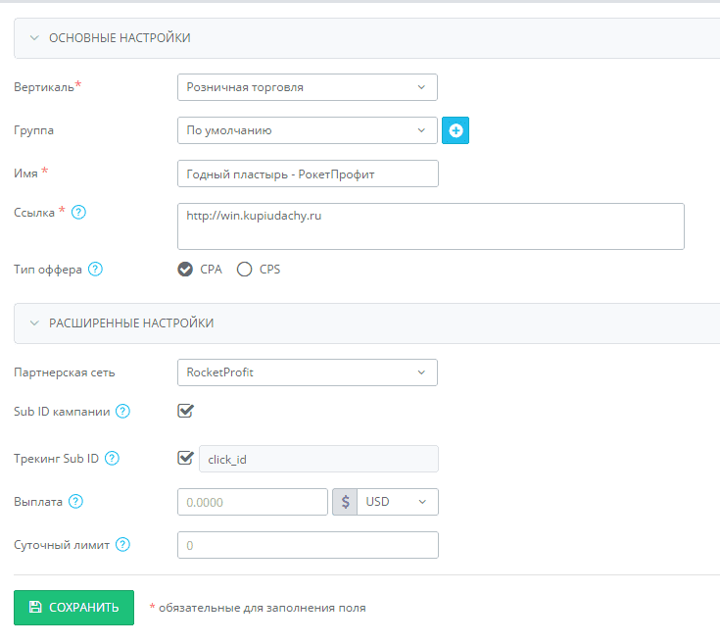
Task: Click the help icon next to Выплата
Action: [75, 502]
